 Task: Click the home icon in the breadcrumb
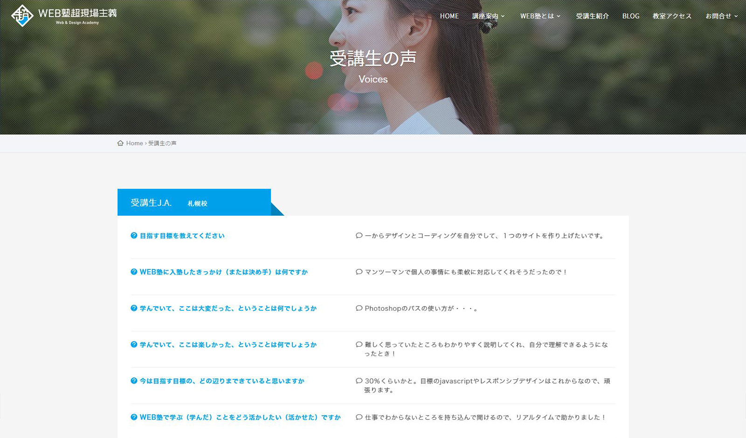point(120,143)
